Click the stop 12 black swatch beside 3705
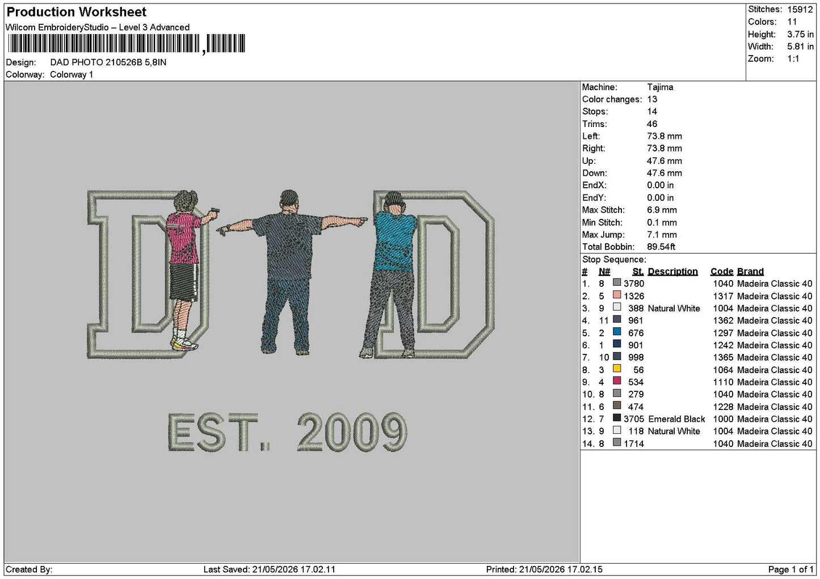The height and width of the screenshot is (579, 820). click(617, 419)
